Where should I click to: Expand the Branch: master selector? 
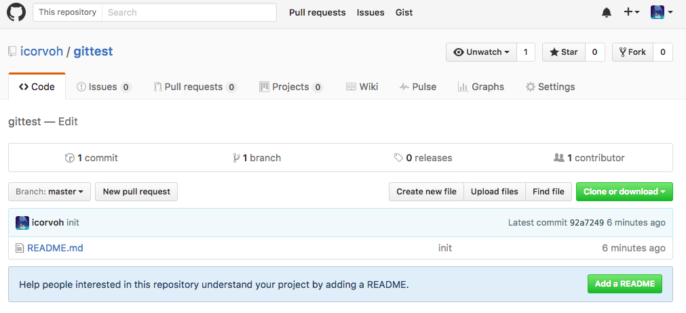click(x=50, y=192)
